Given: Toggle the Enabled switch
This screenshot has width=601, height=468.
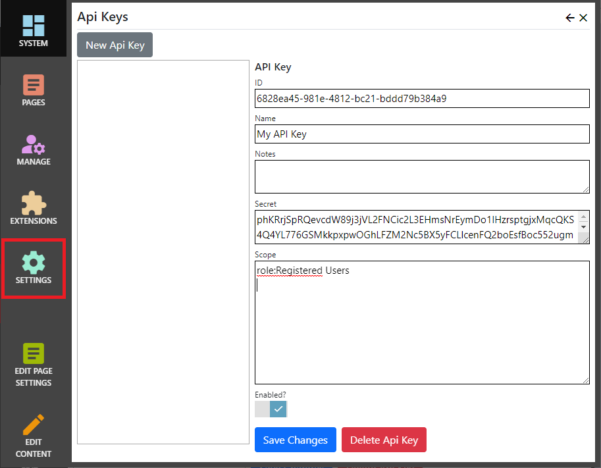Looking at the screenshot, I should pos(271,409).
